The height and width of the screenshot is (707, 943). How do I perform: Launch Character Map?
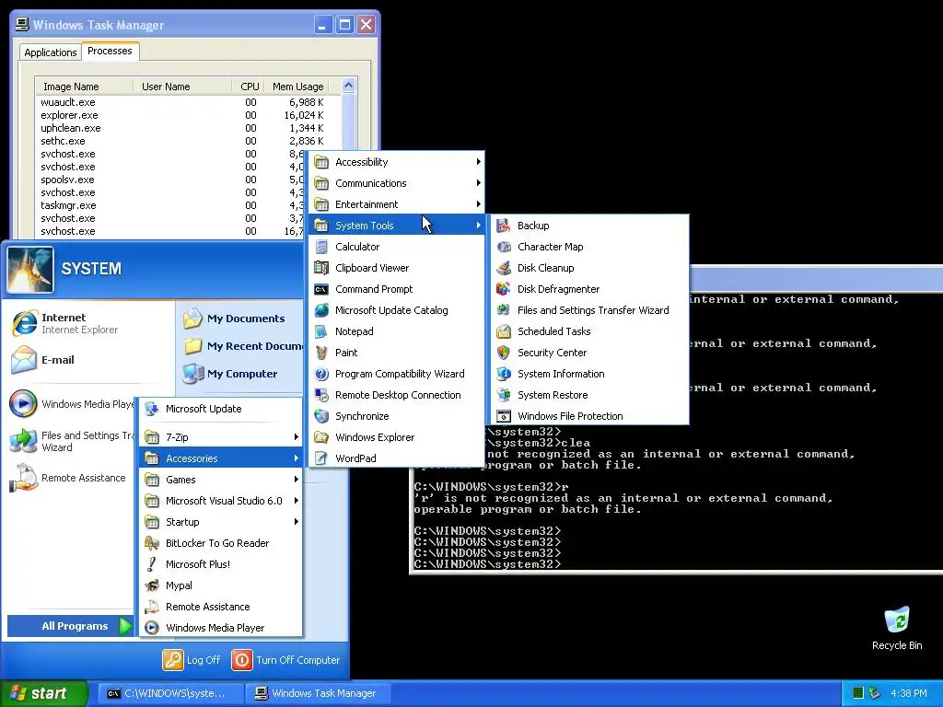pos(589,247)
